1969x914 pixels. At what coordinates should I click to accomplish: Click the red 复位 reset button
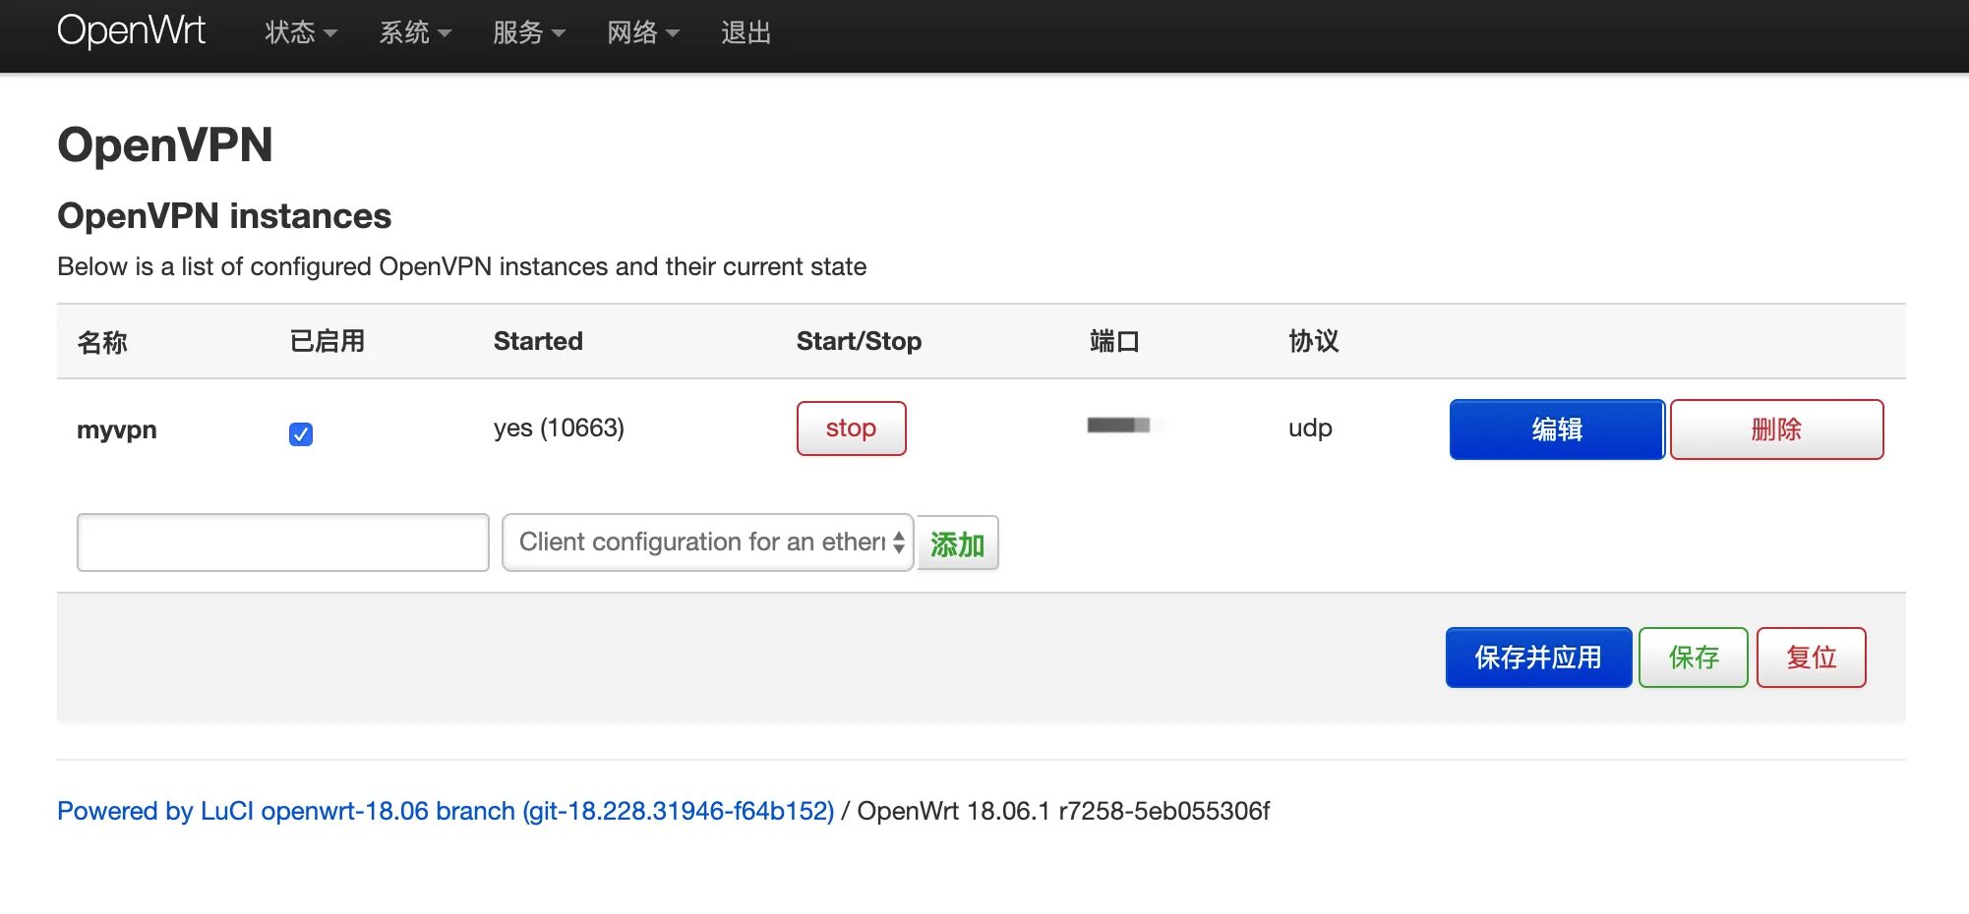coord(1812,657)
